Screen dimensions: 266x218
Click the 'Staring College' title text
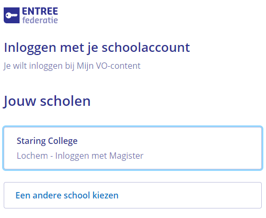coord(47,141)
